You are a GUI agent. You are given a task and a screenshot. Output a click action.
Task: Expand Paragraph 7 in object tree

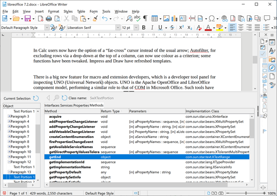9,137
